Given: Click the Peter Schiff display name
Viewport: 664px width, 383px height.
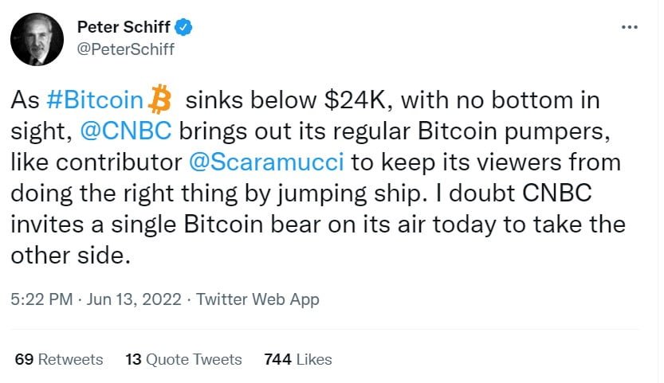Looking at the screenshot, I should (x=124, y=28).
